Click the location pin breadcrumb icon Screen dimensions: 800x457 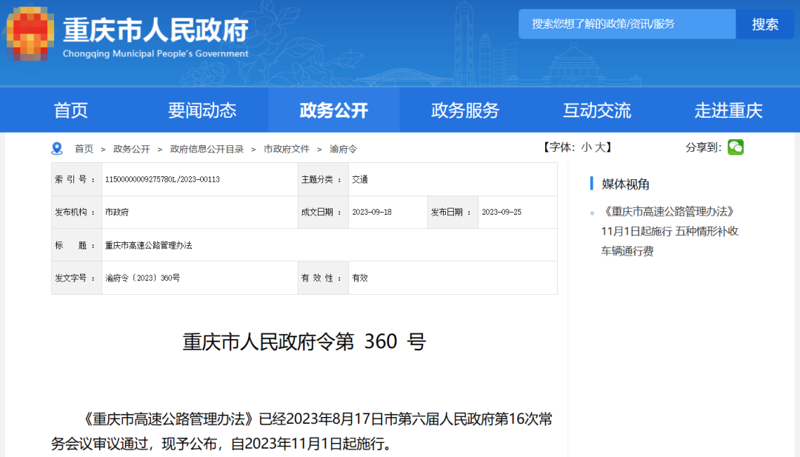point(57,149)
